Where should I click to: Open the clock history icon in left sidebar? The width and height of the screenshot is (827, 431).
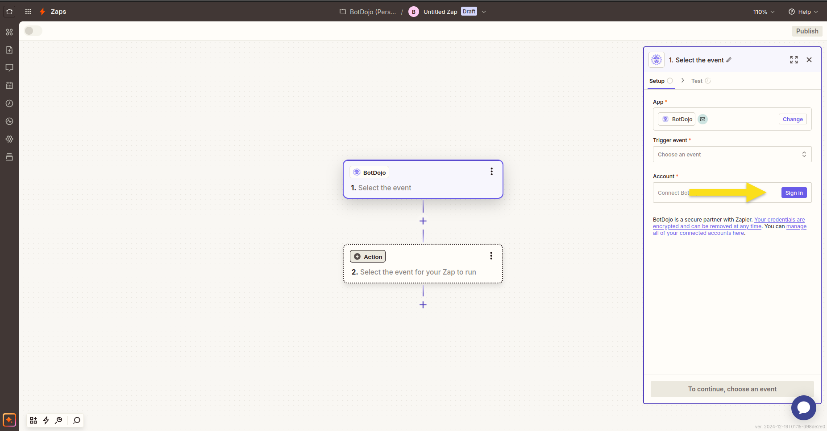(9, 103)
